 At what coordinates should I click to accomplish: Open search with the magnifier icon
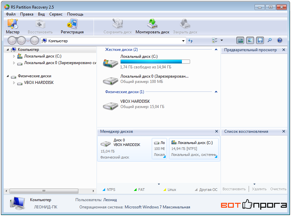click(270, 40)
